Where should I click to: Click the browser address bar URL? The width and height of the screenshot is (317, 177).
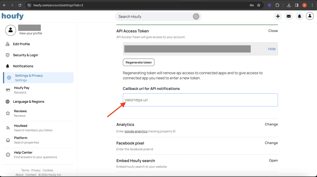pyautogui.click(x=58, y=5)
